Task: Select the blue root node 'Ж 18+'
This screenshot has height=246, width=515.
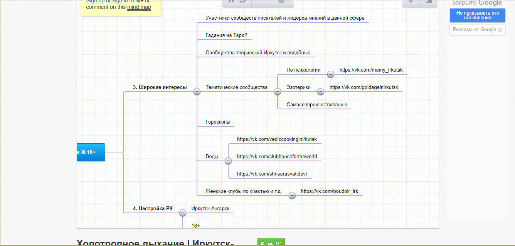Action: [x=91, y=152]
